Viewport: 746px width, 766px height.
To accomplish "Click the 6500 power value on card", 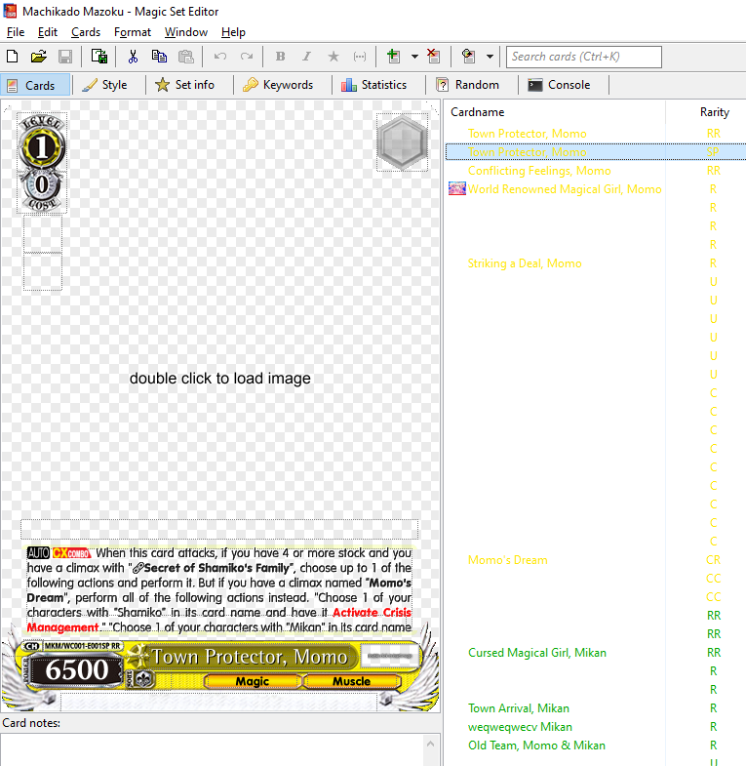I will click(x=77, y=669).
